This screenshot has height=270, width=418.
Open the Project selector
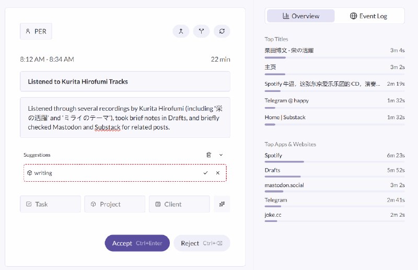pyautogui.click(x=114, y=204)
